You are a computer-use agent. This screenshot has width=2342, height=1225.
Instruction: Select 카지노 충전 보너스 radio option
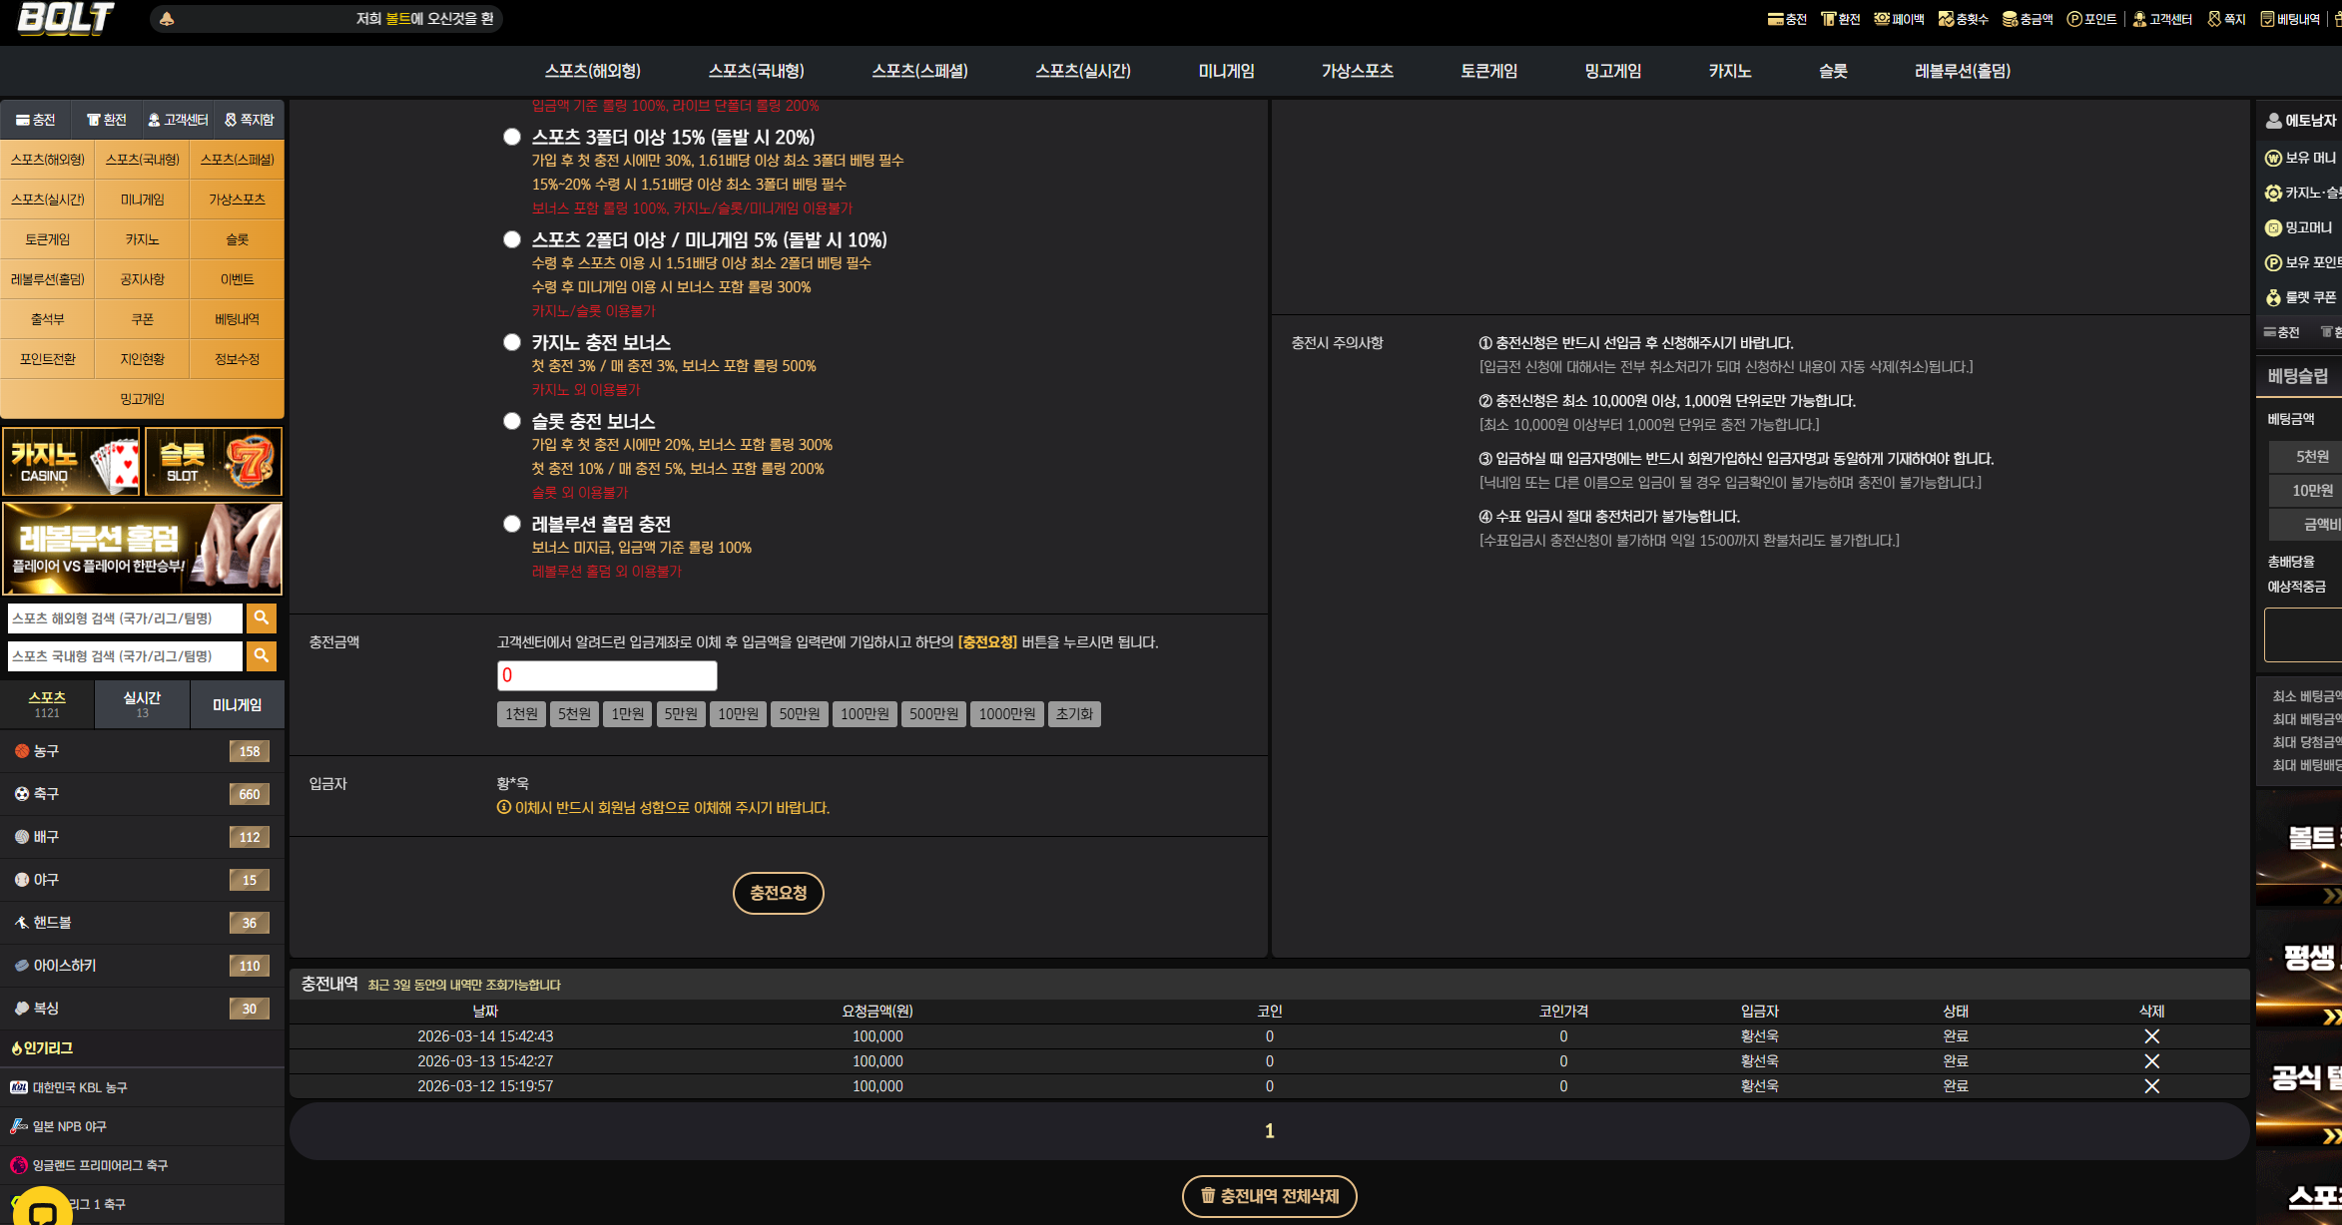coord(512,342)
